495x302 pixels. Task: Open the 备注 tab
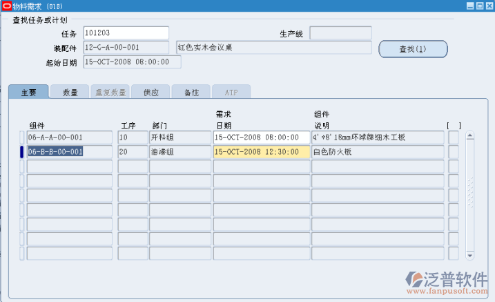(x=191, y=92)
